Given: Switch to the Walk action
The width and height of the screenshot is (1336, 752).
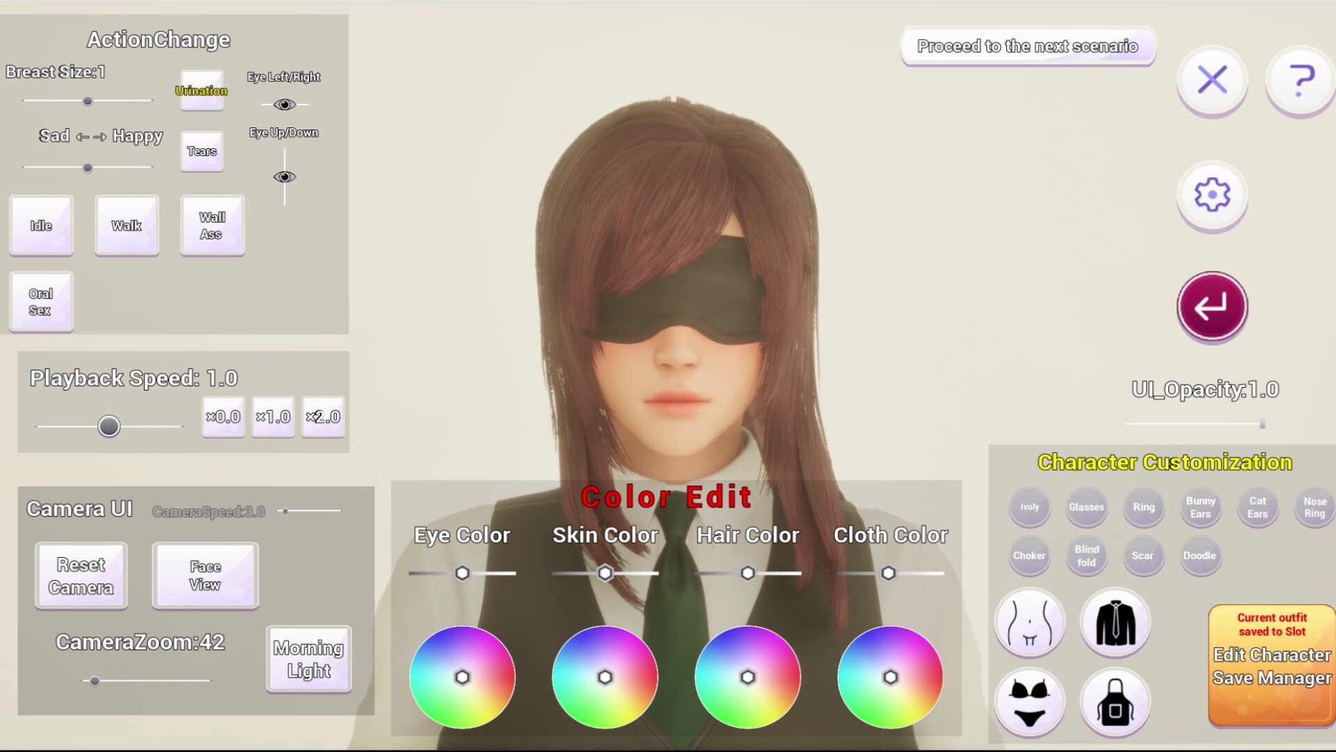Looking at the screenshot, I should tap(127, 226).
